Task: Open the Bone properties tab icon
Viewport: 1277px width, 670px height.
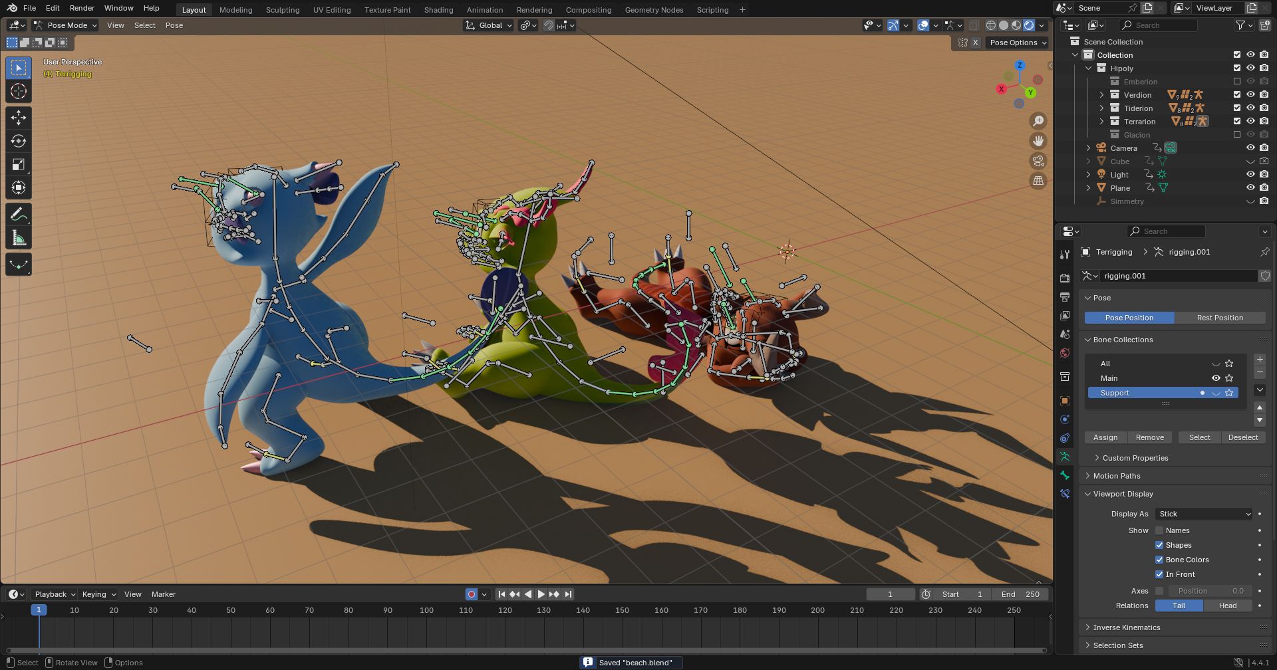Action: pos(1065,475)
